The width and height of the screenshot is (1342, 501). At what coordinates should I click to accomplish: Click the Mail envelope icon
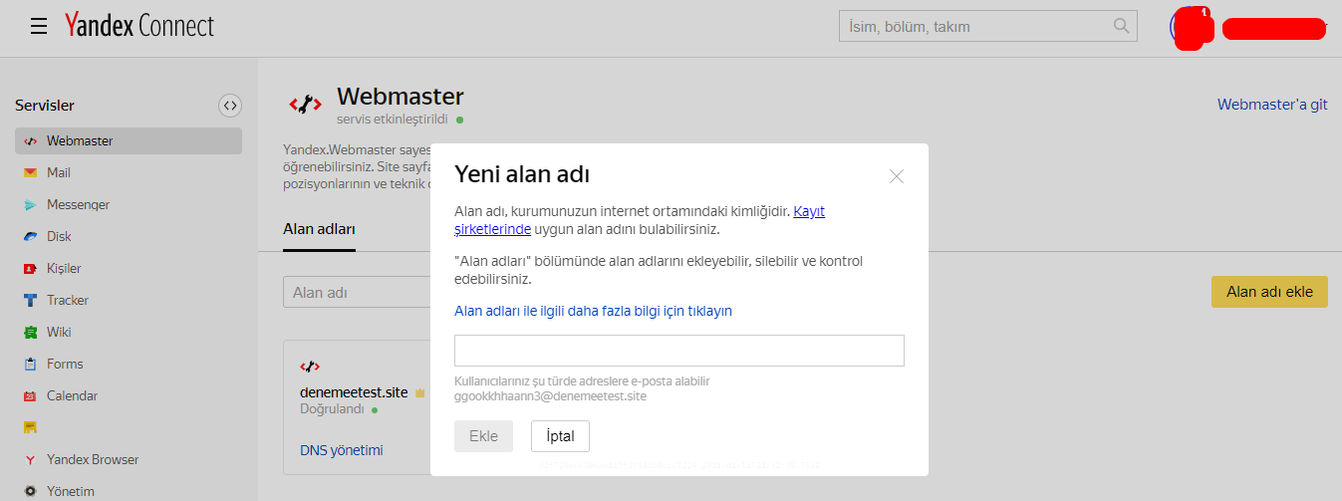point(30,173)
